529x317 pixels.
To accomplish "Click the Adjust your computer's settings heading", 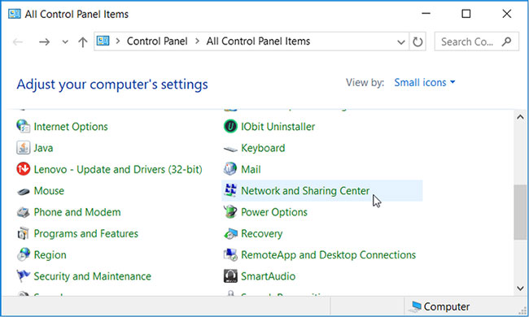I will [x=112, y=85].
